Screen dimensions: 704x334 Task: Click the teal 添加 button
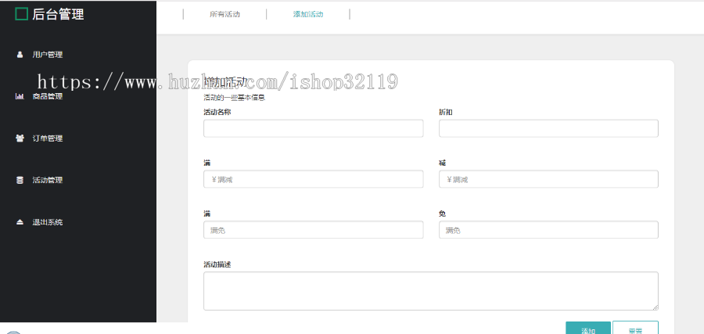[x=588, y=329]
